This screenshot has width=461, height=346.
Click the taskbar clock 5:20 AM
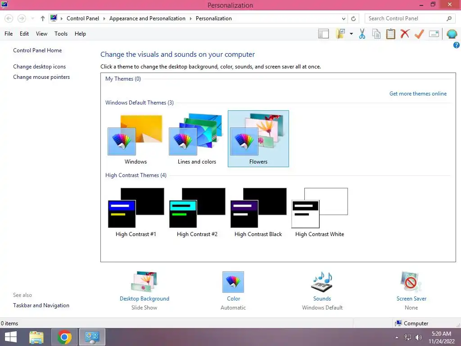pyautogui.click(x=441, y=334)
